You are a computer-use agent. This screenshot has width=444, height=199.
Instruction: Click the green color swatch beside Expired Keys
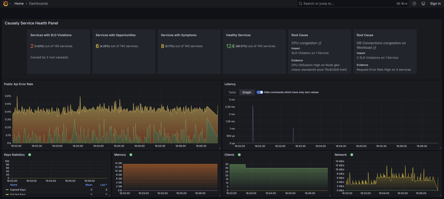pos(7,189)
